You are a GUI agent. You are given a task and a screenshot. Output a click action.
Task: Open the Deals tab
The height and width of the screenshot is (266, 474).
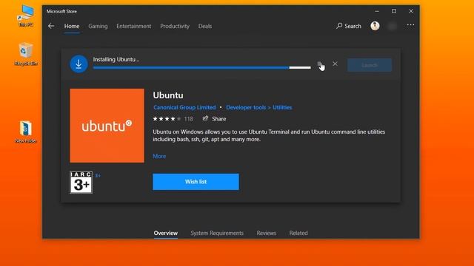click(x=205, y=27)
